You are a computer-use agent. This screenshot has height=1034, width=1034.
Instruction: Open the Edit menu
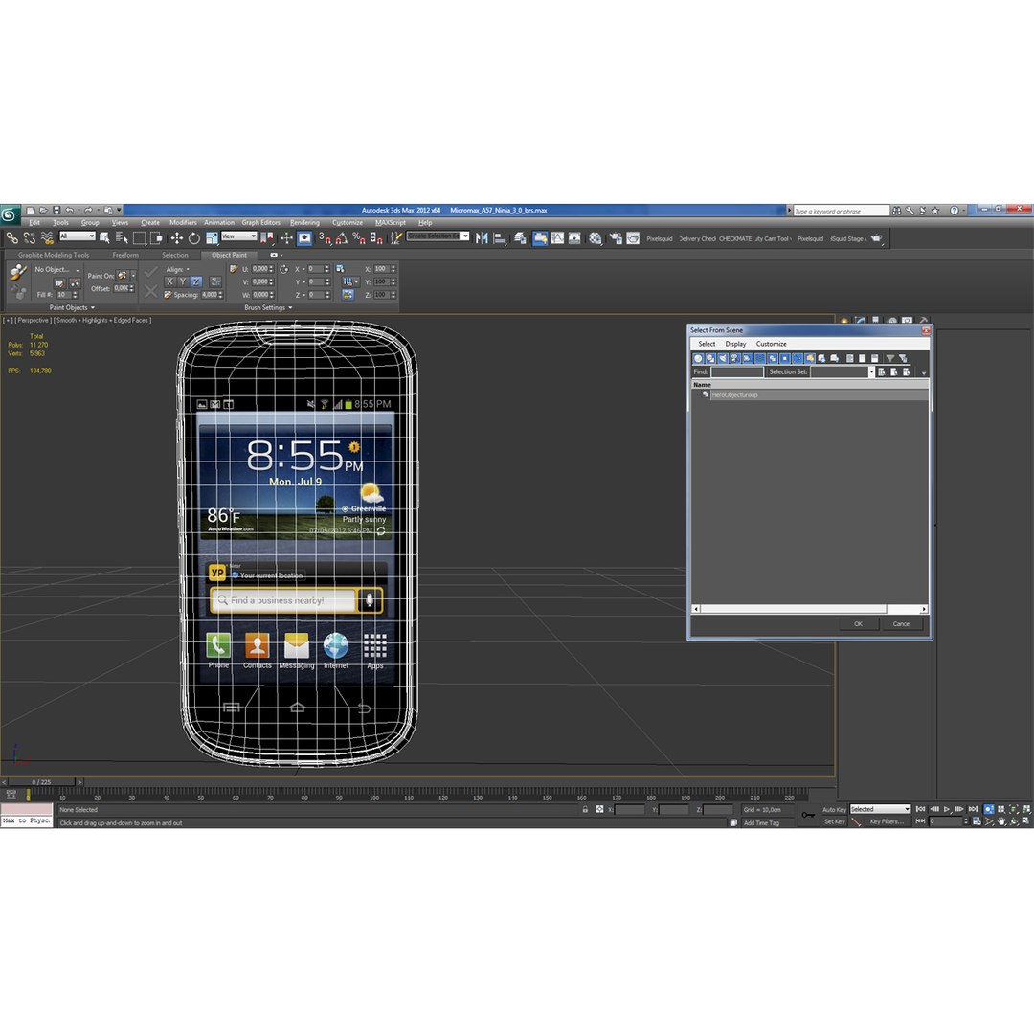[34, 223]
